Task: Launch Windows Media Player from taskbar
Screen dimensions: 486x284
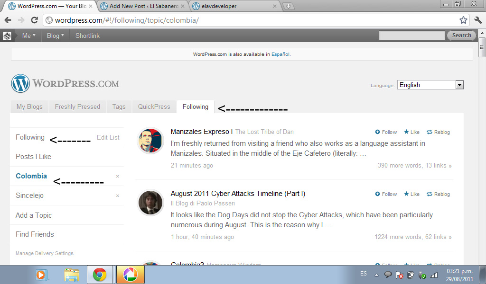Action: click(42, 275)
